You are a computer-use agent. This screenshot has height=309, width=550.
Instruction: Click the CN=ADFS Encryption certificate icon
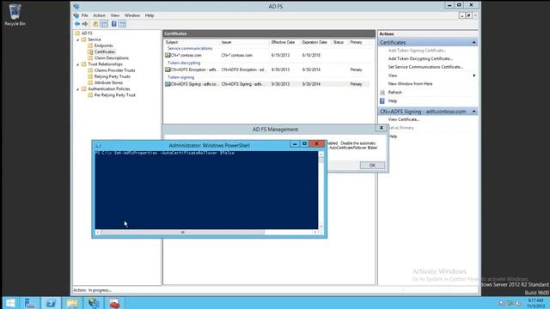(x=168, y=70)
